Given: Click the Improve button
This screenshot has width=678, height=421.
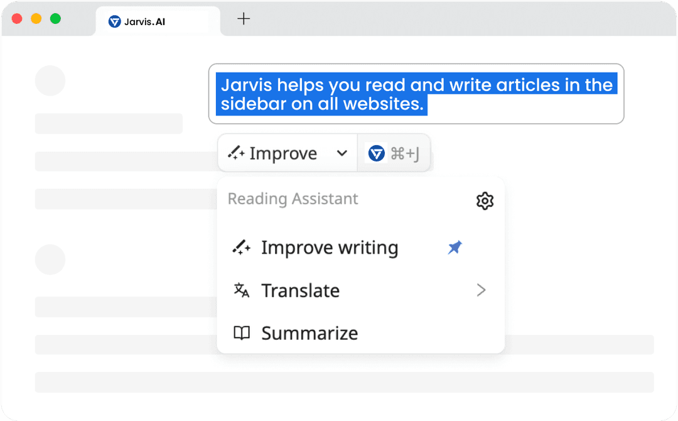Looking at the screenshot, I should 288,153.
